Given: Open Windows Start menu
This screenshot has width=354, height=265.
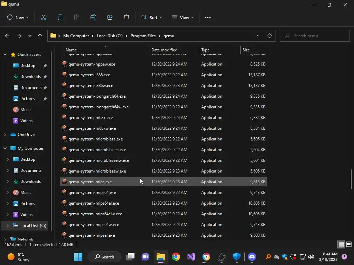Looking at the screenshot, I should point(78,257).
